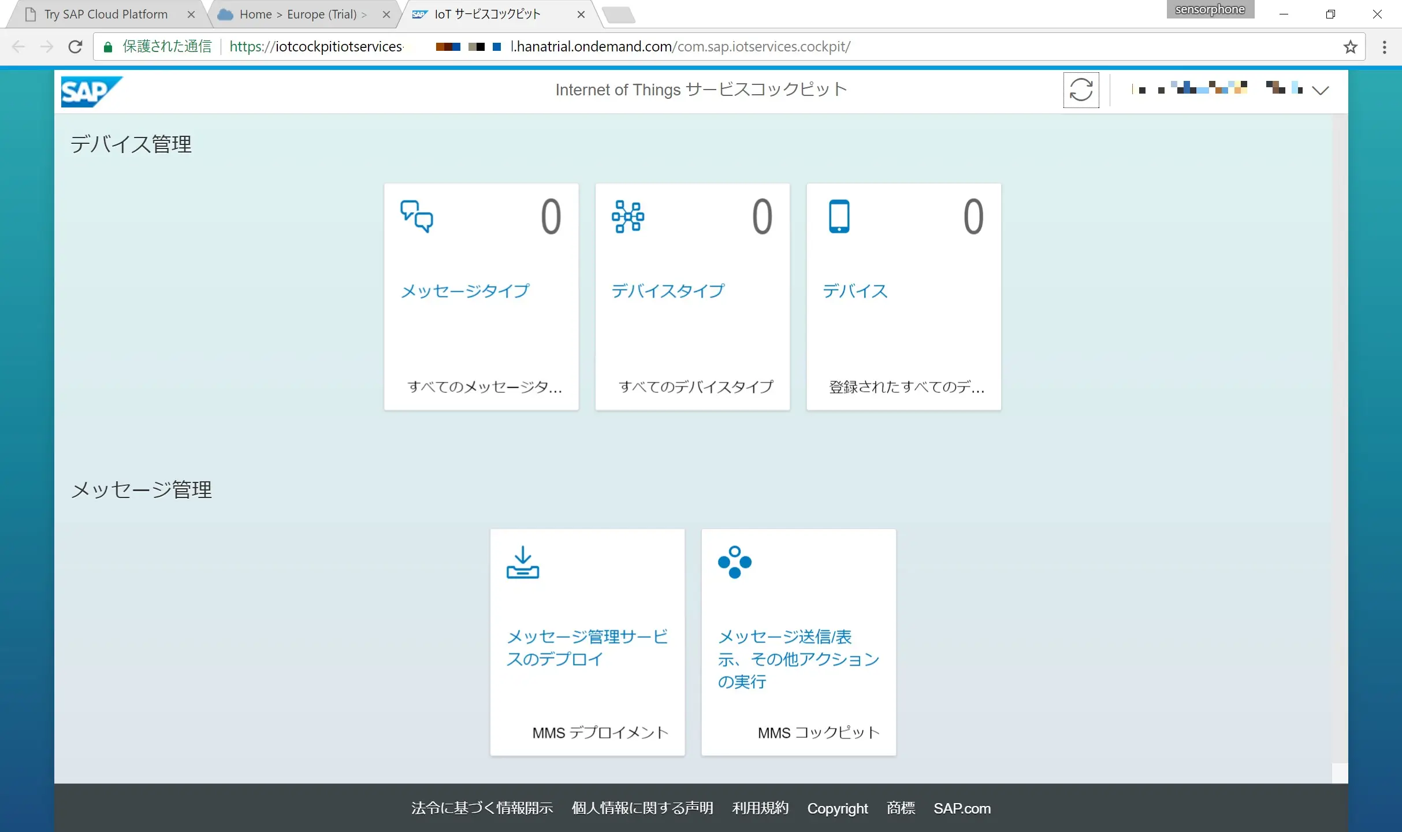Click 個人情報に関する声明 footer link
Viewport: 1402px width, 832px height.
pos(642,808)
